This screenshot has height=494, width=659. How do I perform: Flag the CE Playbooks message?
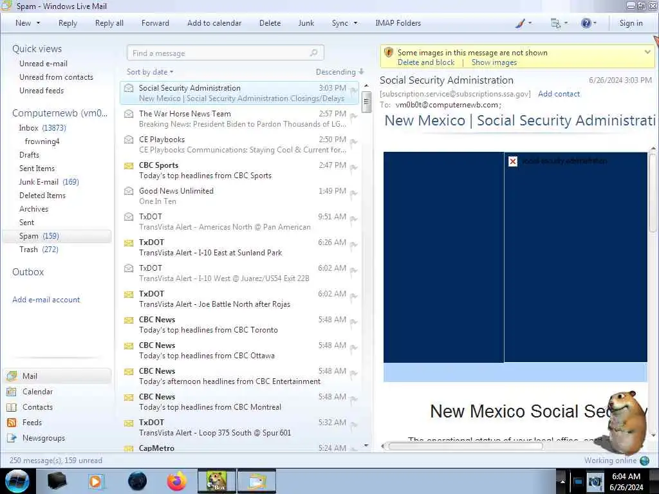point(354,142)
